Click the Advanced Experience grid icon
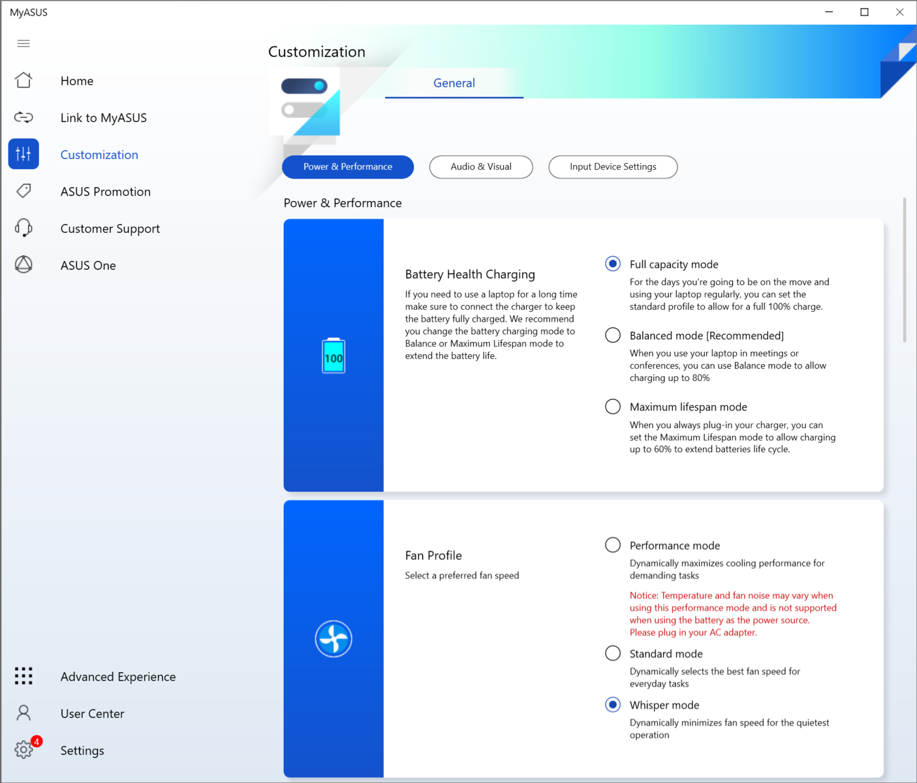 tap(23, 676)
